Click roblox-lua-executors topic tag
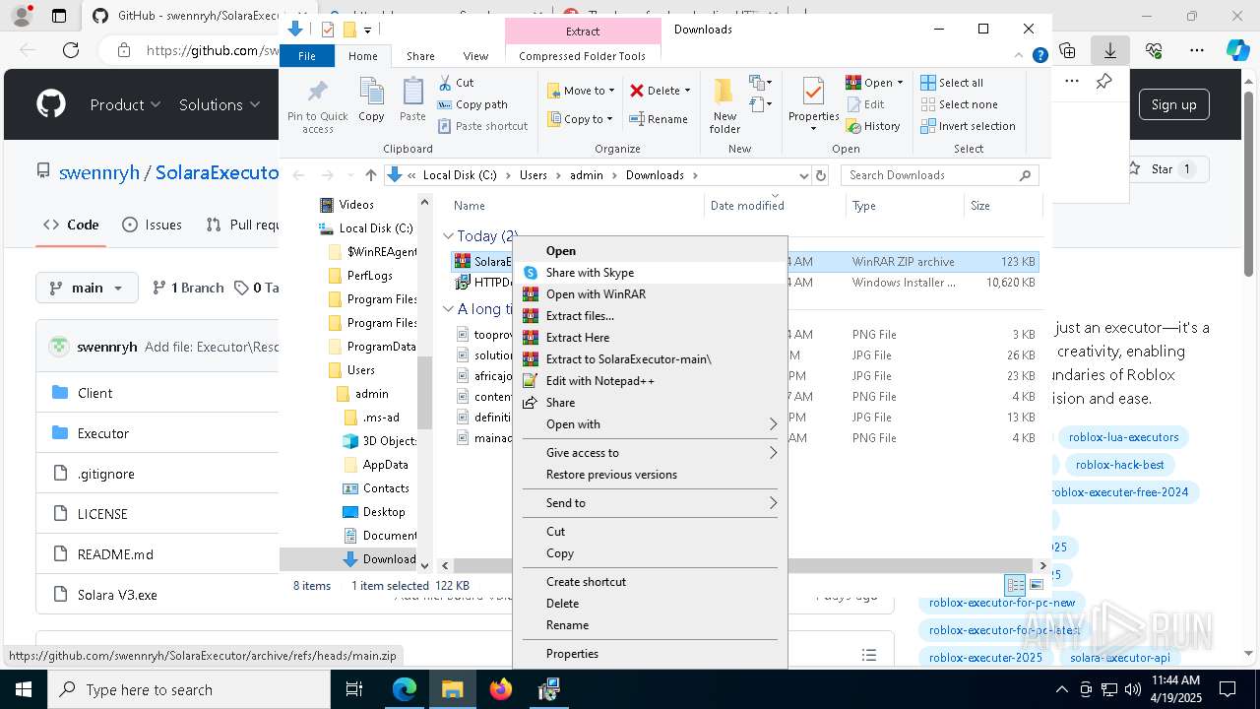 [1123, 437]
